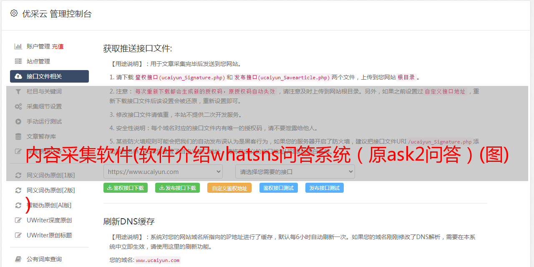This screenshot has width=534, height=267.
Task: Click the blue 鉴权接口测试 button
Action: click(x=279, y=188)
